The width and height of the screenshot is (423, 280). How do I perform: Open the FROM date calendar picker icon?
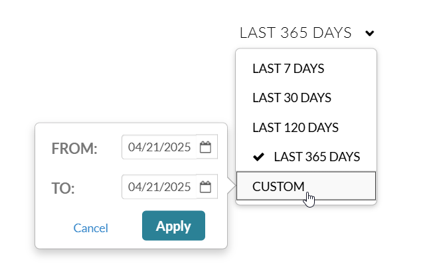tap(206, 147)
